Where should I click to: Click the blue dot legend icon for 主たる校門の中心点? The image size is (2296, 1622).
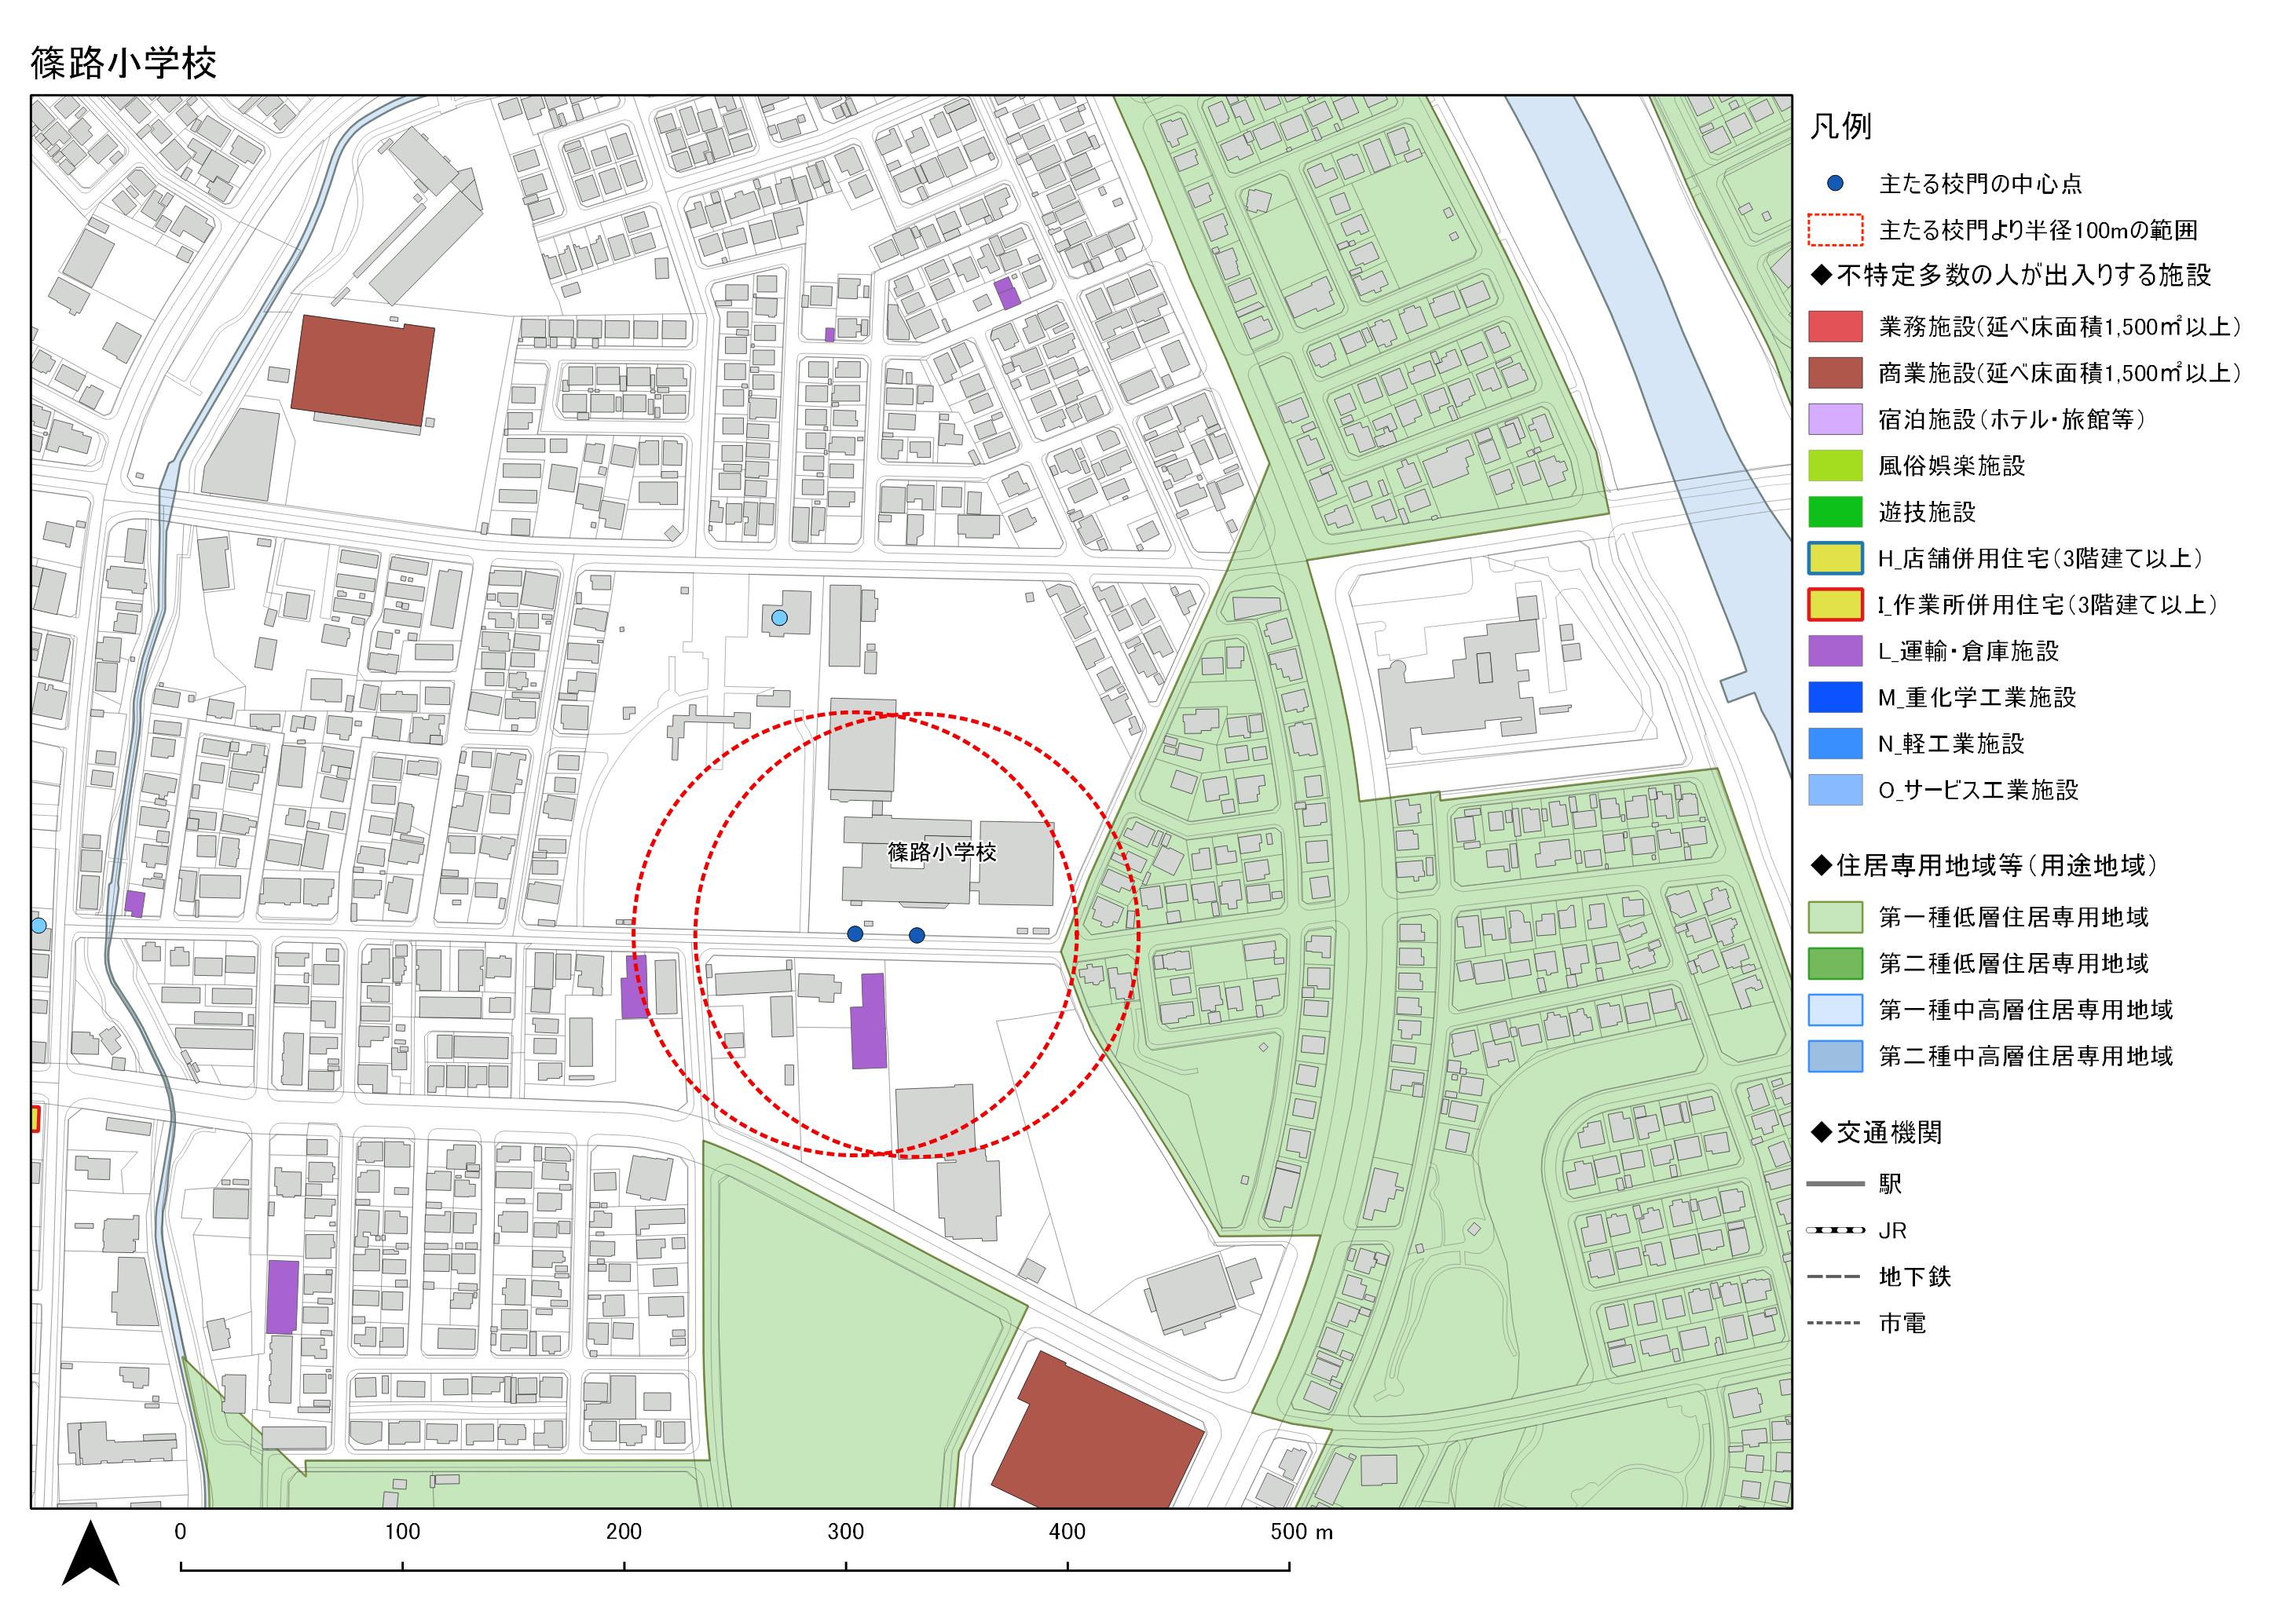[x=1835, y=184]
